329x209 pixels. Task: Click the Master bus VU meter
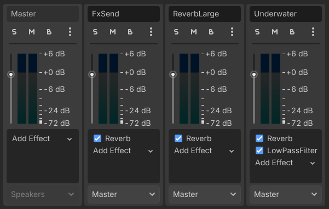click(27, 89)
